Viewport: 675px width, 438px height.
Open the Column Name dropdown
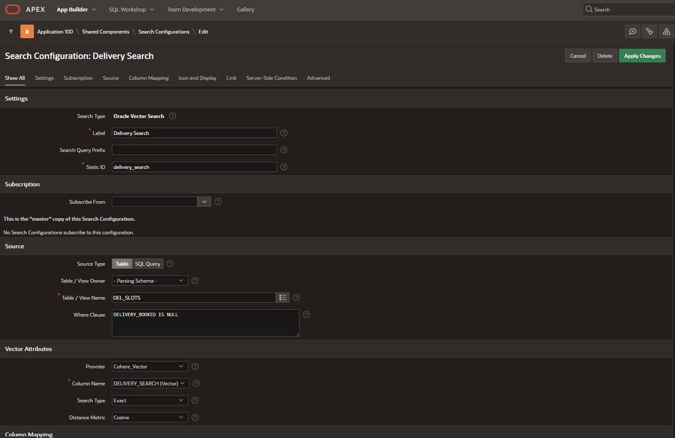tap(151, 383)
